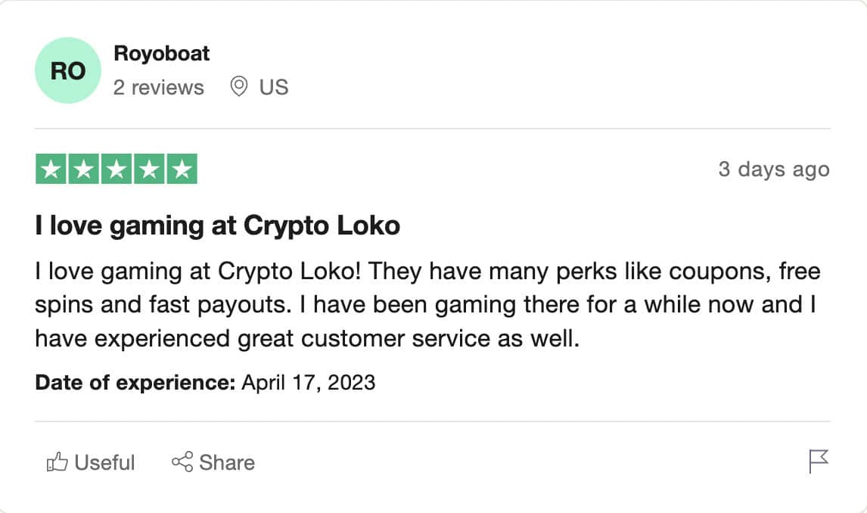Click the fourth green rating star
867x513 pixels.
tap(149, 169)
